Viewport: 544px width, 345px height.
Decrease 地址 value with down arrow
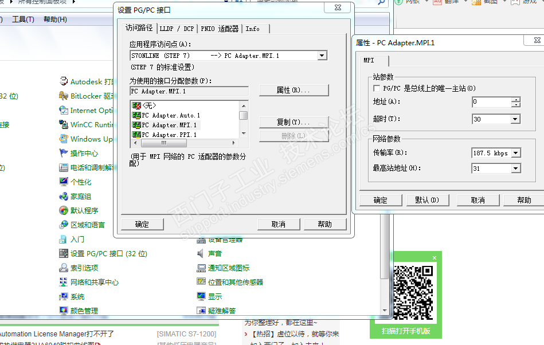[516, 104]
